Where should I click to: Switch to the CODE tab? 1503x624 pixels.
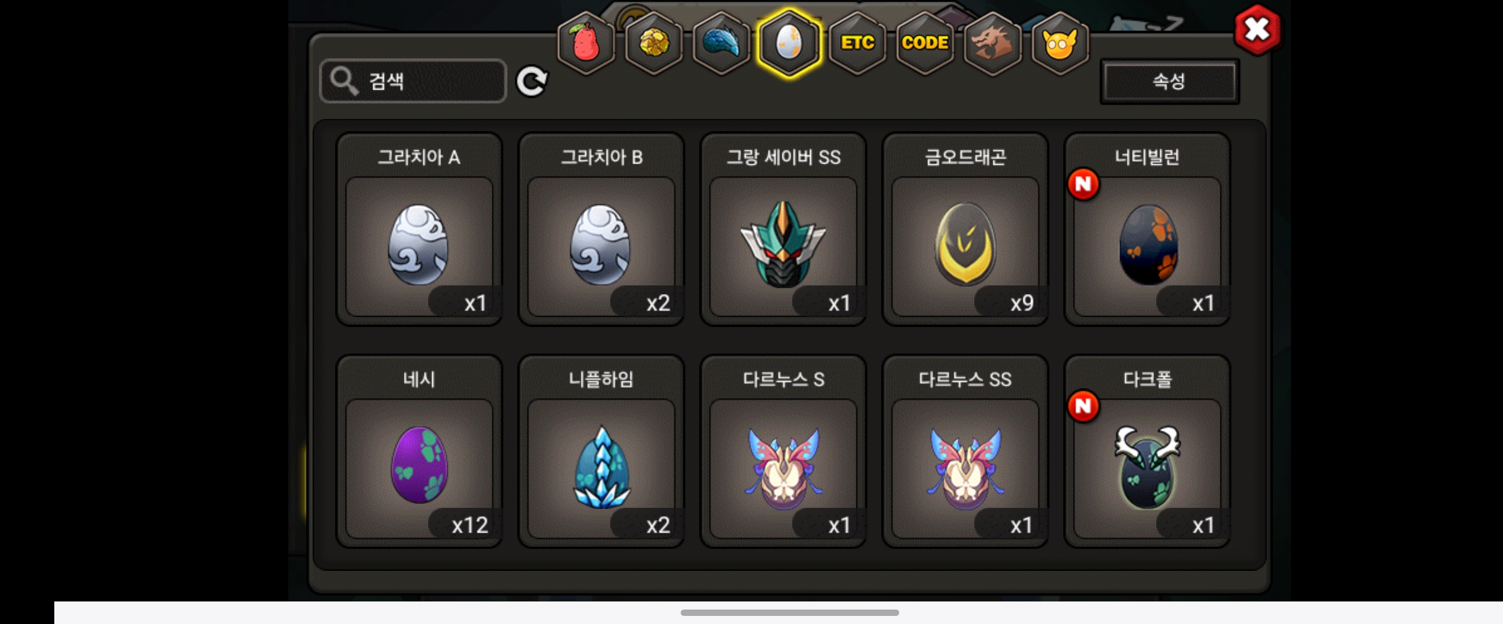tap(924, 43)
